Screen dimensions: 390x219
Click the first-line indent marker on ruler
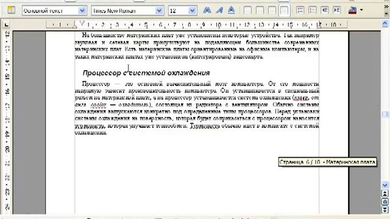point(82,23)
